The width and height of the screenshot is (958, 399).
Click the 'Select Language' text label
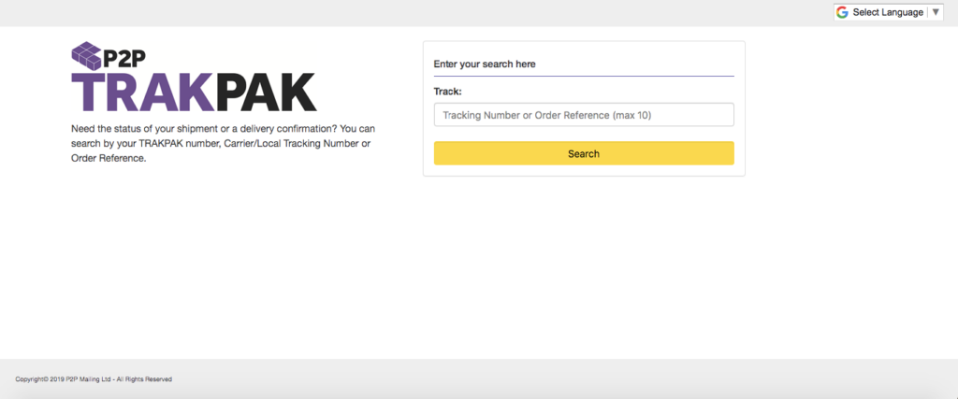coord(888,12)
